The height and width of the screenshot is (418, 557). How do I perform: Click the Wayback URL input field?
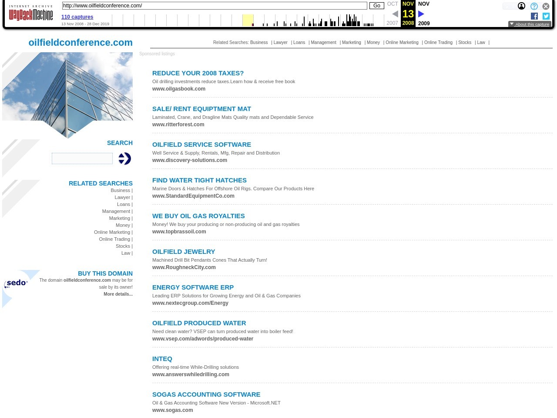click(215, 6)
